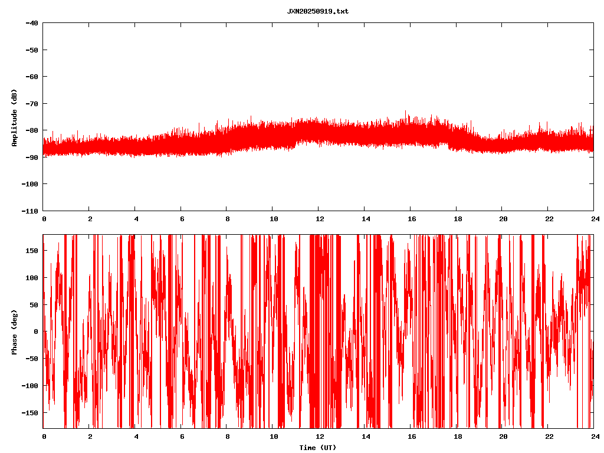This screenshot has width=604, height=453.
Task: Click the Time (UT) axis label
Action: (317, 448)
